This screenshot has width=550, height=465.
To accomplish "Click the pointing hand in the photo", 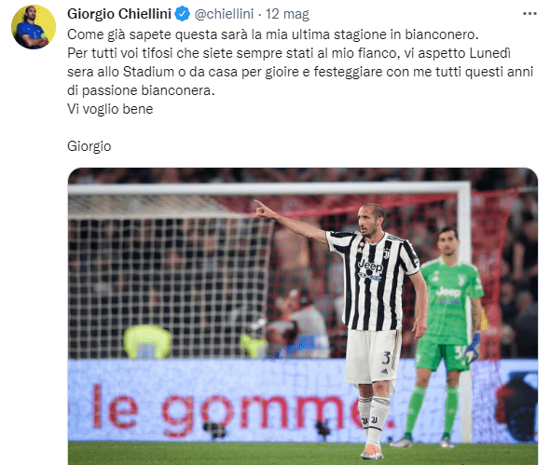I will click(264, 209).
